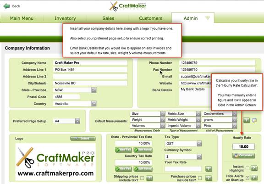Click the Calculate hourly rate button
Viewport: 264px width, 184px height.
pyautogui.click(x=243, y=156)
